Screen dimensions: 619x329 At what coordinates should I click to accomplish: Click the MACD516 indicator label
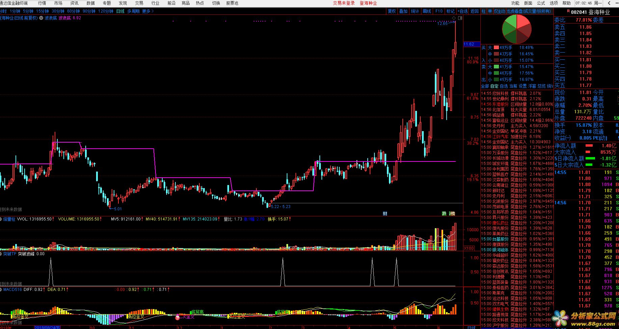pos(12,289)
